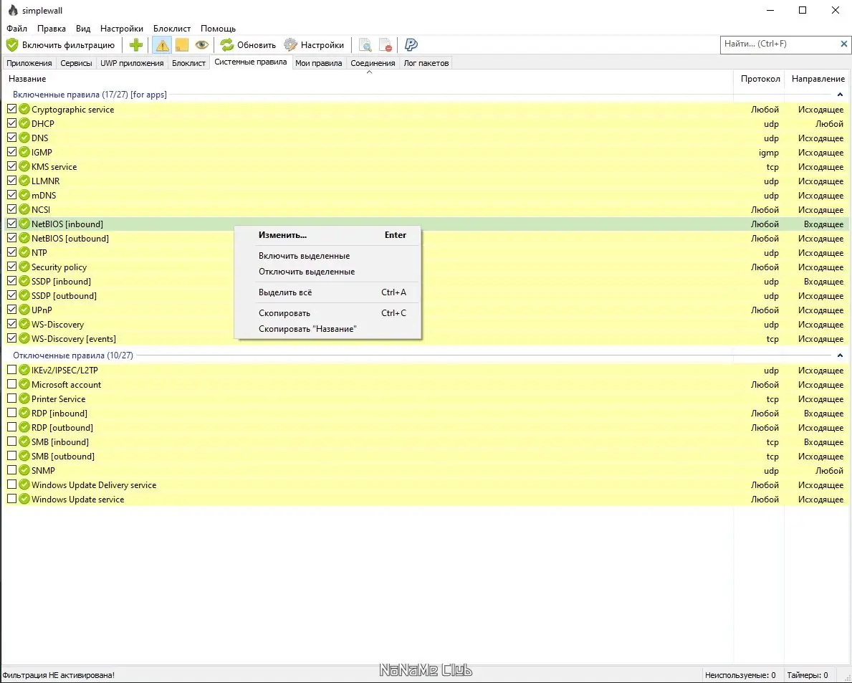Uncheck the Cryptographic service rule checkbox
This screenshot has width=852, height=683.
click(x=12, y=109)
